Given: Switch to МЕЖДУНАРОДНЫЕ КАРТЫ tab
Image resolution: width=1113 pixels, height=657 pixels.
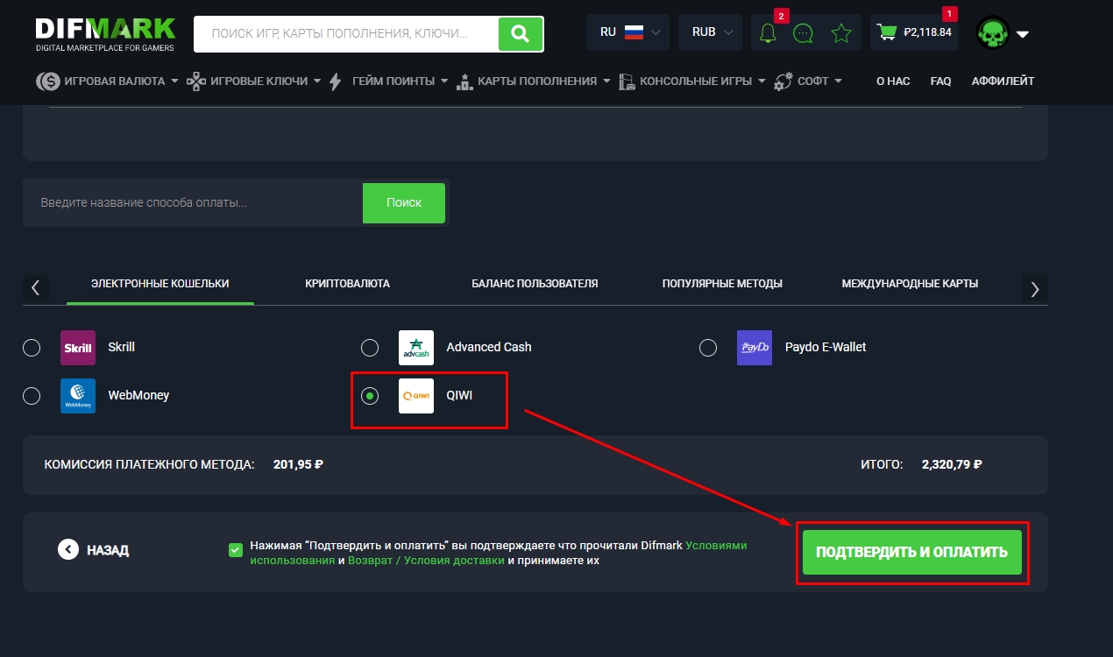Looking at the screenshot, I should click(x=910, y=284).
